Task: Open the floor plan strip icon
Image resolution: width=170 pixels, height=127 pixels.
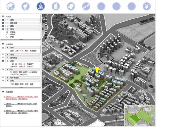Action: [86, 6]
